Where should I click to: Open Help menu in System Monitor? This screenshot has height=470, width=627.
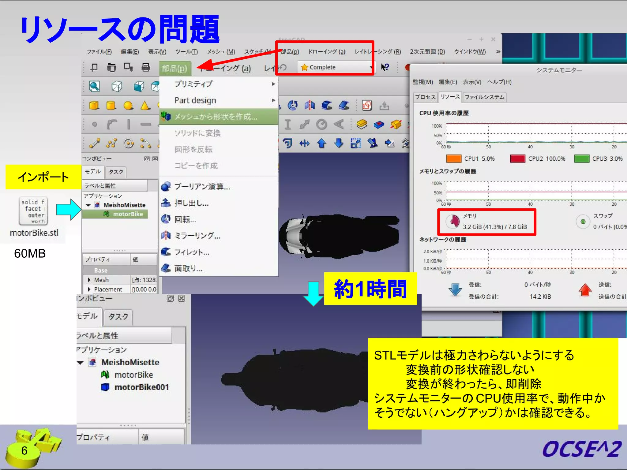pos(499,82)
